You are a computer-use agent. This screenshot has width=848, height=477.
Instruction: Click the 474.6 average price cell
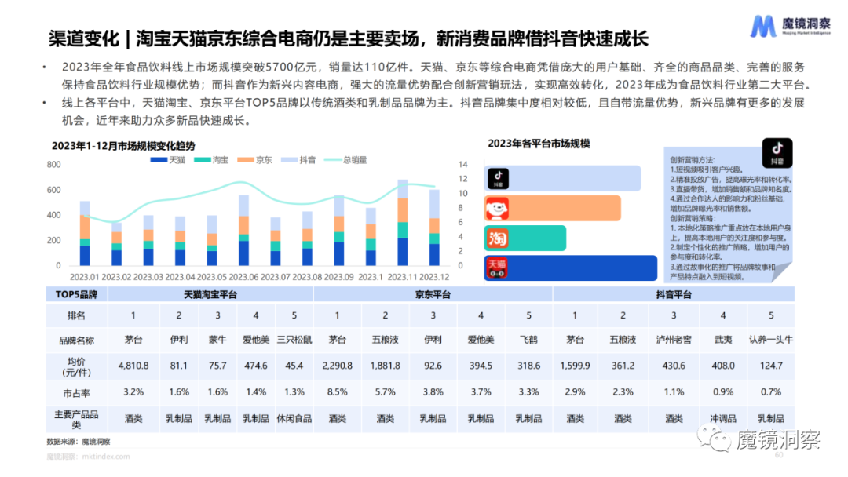(256, 366)
